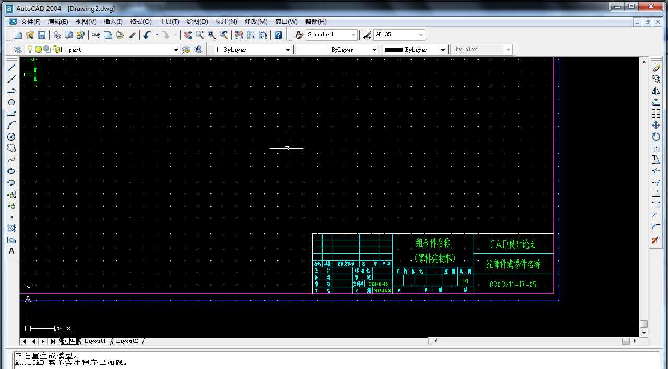Select the Spline tool
668x369 pixels.
coord(11,159)
